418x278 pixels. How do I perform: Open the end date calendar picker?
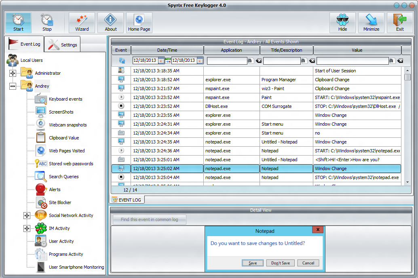tap(200, 61)
